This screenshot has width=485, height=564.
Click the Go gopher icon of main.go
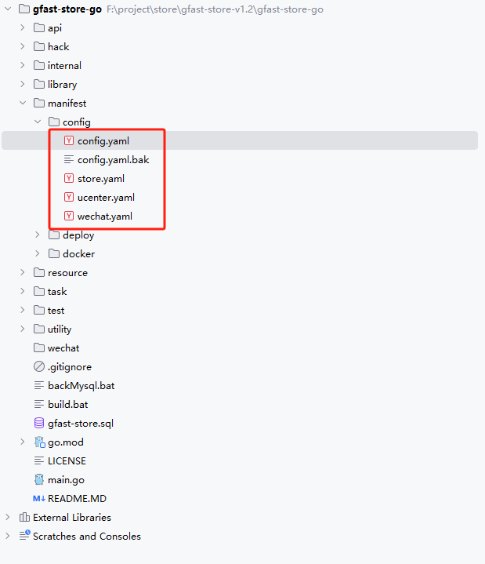39,479
